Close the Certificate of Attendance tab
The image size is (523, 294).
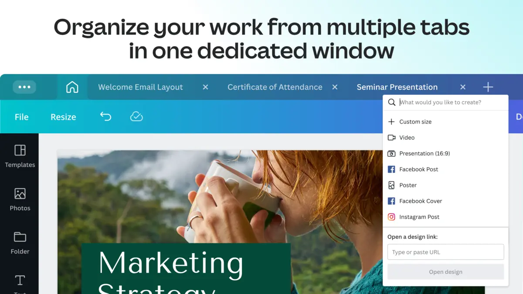[335, 87]
